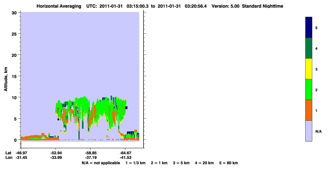Click latitude value -52.94
Screen dimensions: 332x170
(x=56, y=153)
